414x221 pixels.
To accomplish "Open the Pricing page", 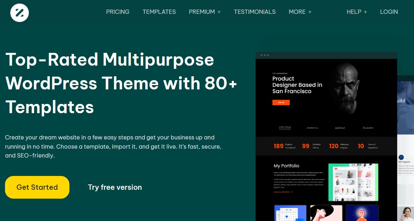I will (118, 12).
